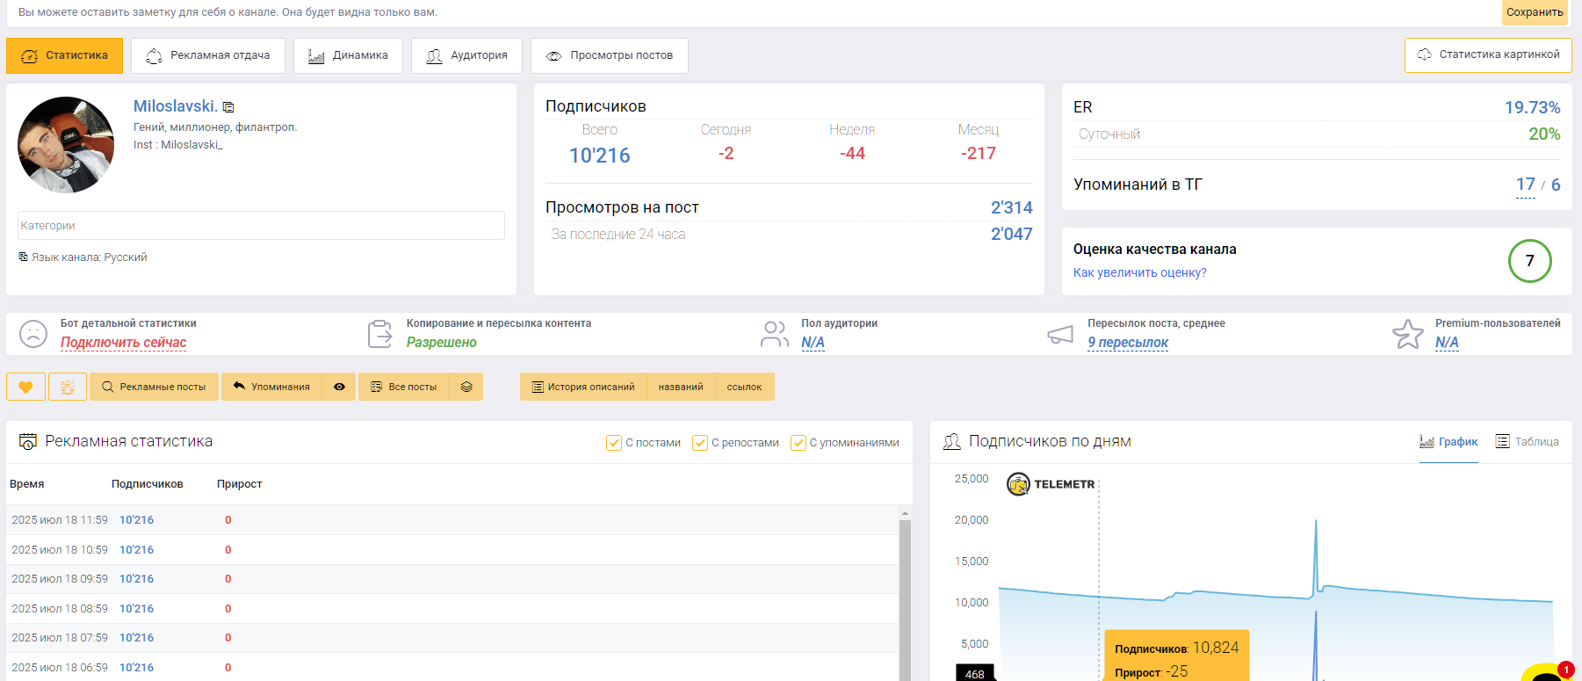Screen dimensions: 1582x681
Task: Click the История описаний button
Action: [x=583, y=387]
